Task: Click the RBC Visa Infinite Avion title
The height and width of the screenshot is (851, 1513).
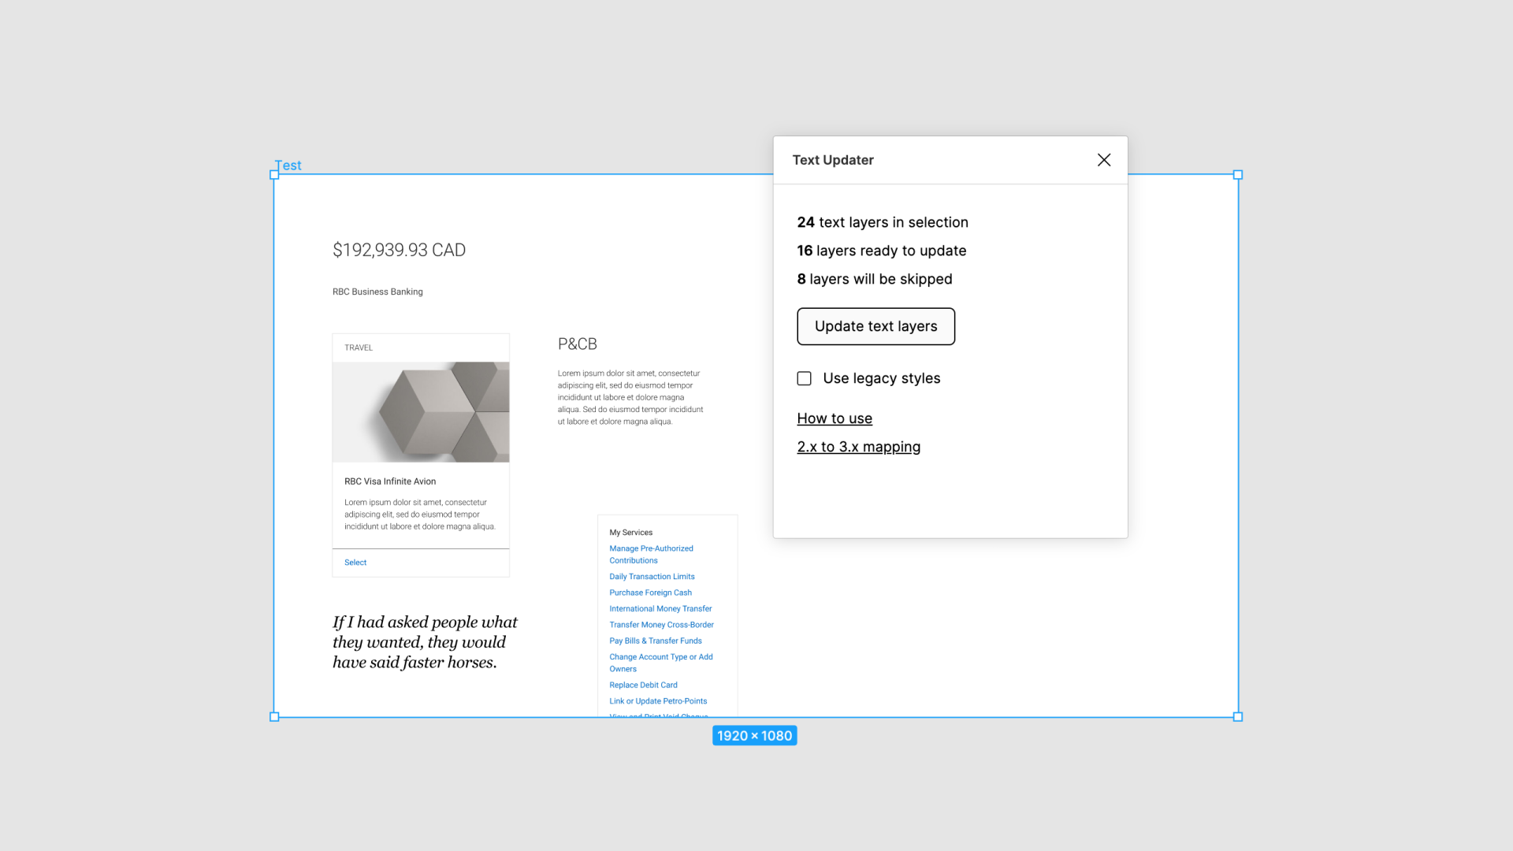Action: coord(390,481)
